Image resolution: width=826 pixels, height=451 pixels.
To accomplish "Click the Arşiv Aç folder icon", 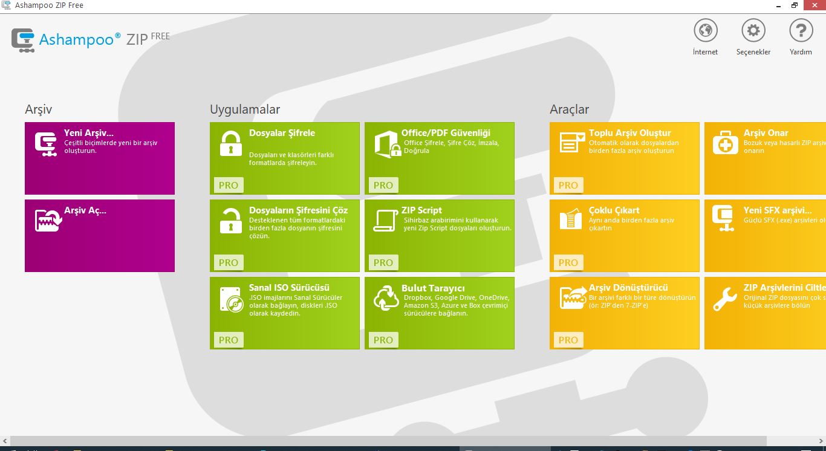I will pos(48,221).
